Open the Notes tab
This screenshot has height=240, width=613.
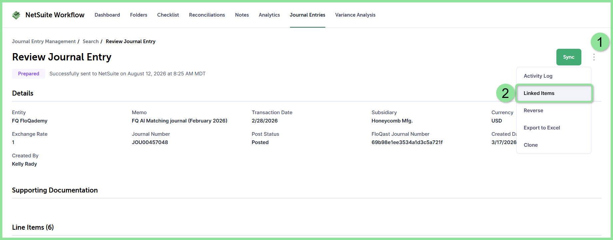[242, 15]
